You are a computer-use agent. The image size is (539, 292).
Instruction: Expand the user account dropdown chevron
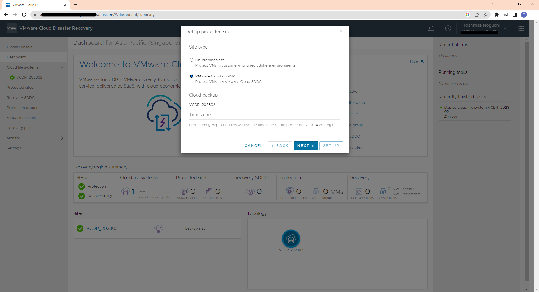click(505, 28)
